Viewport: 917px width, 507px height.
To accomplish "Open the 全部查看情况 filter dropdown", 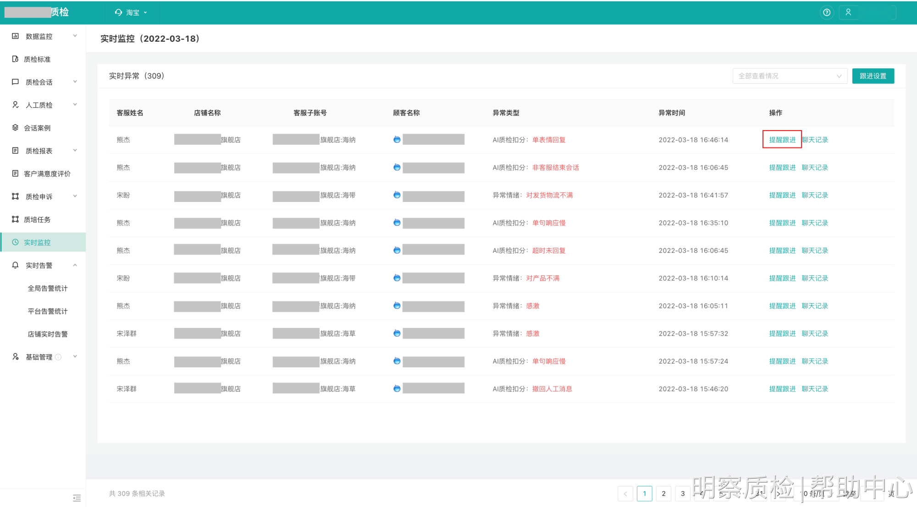I will pyautogui.click(x=790, y=76).
